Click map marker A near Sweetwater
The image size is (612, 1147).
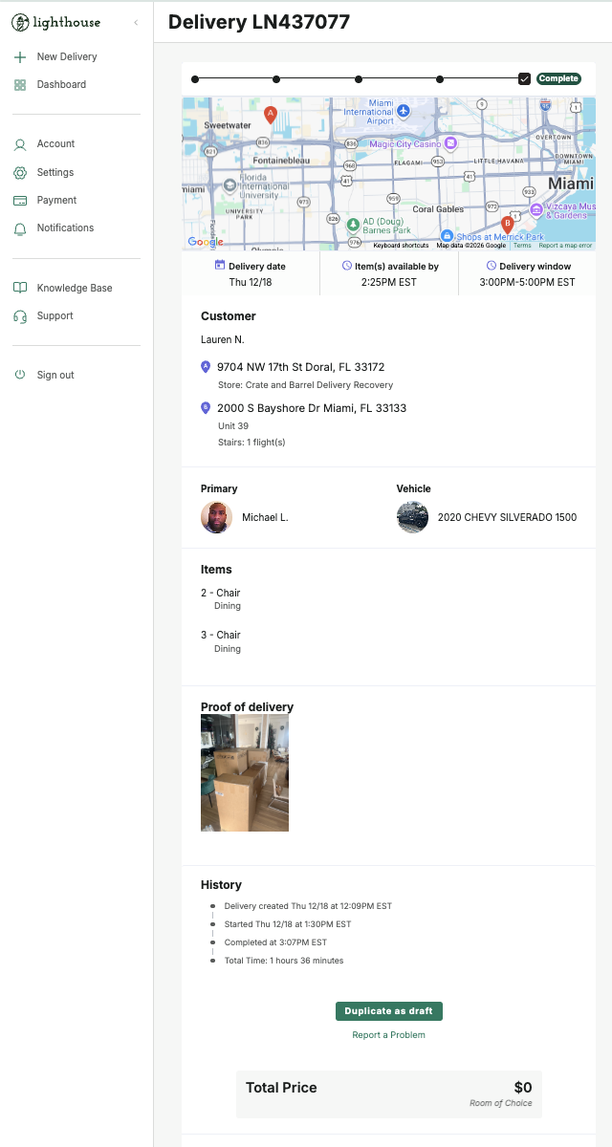point(271,117)
